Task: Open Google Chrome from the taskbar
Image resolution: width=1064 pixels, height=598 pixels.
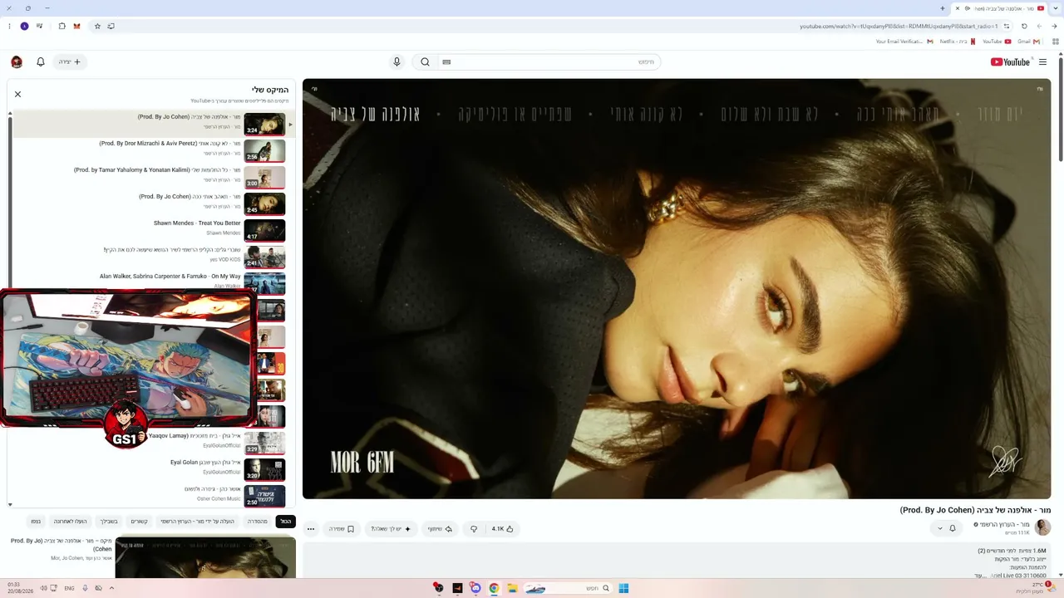Action: click(494, 588)
